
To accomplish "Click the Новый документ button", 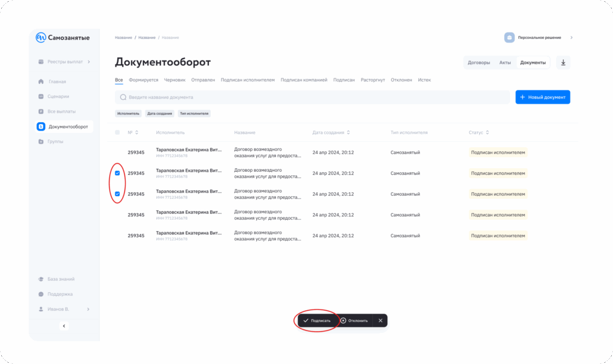I will [x=542, y=97].
